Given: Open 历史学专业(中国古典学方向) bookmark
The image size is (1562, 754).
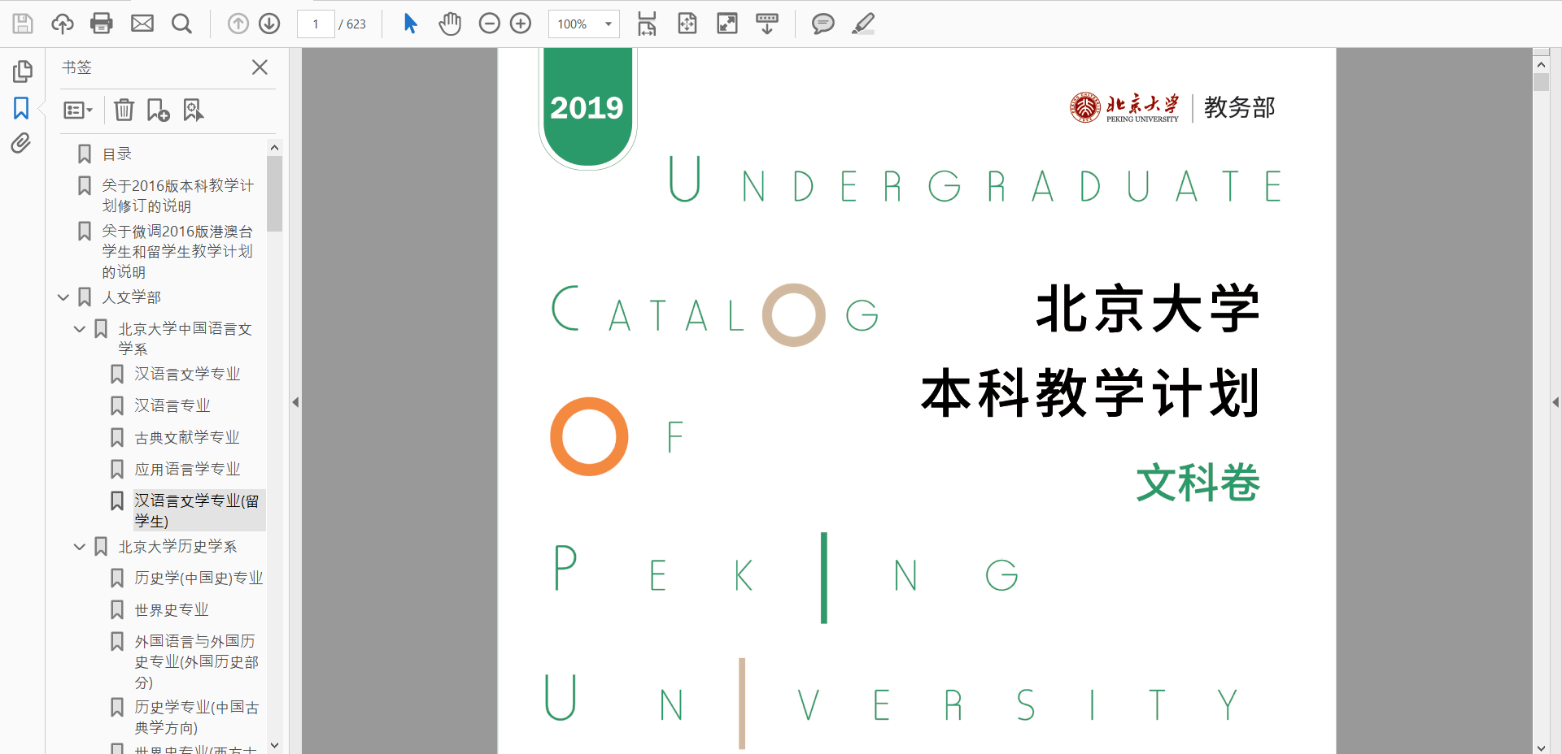Looking at the screenshot, I should tap(196, 717).
